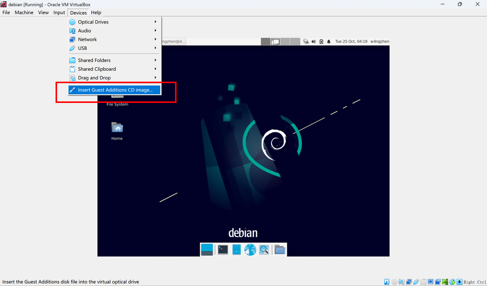Viewport: 487px width, 286px height.
Task: Expand Network submenu arrow
Action: pos(156,40)
